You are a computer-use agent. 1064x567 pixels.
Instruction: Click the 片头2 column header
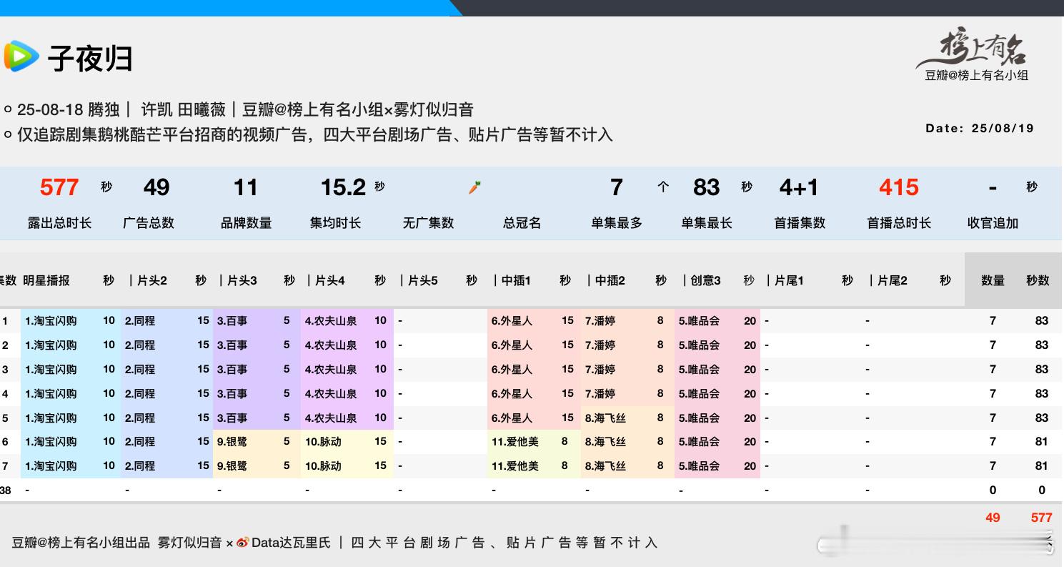[x=152, y=280]
